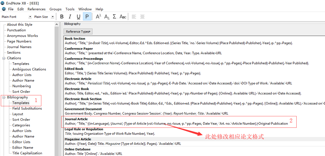The width and height of the screenshot is (325, 156).
Task: Toggle Italic formatting button
Action: (x=70, y=16)
